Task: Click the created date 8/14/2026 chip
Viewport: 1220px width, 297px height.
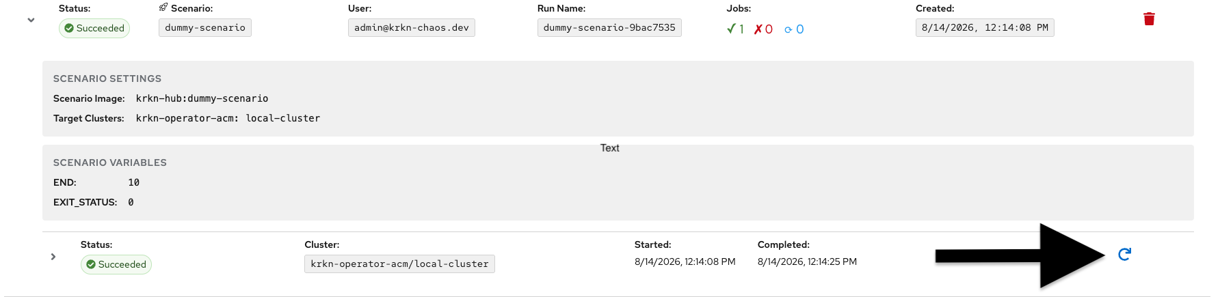Action: click(985, 27)
